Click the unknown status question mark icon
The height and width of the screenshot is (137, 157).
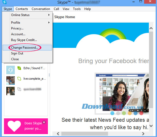pos(19,89)
